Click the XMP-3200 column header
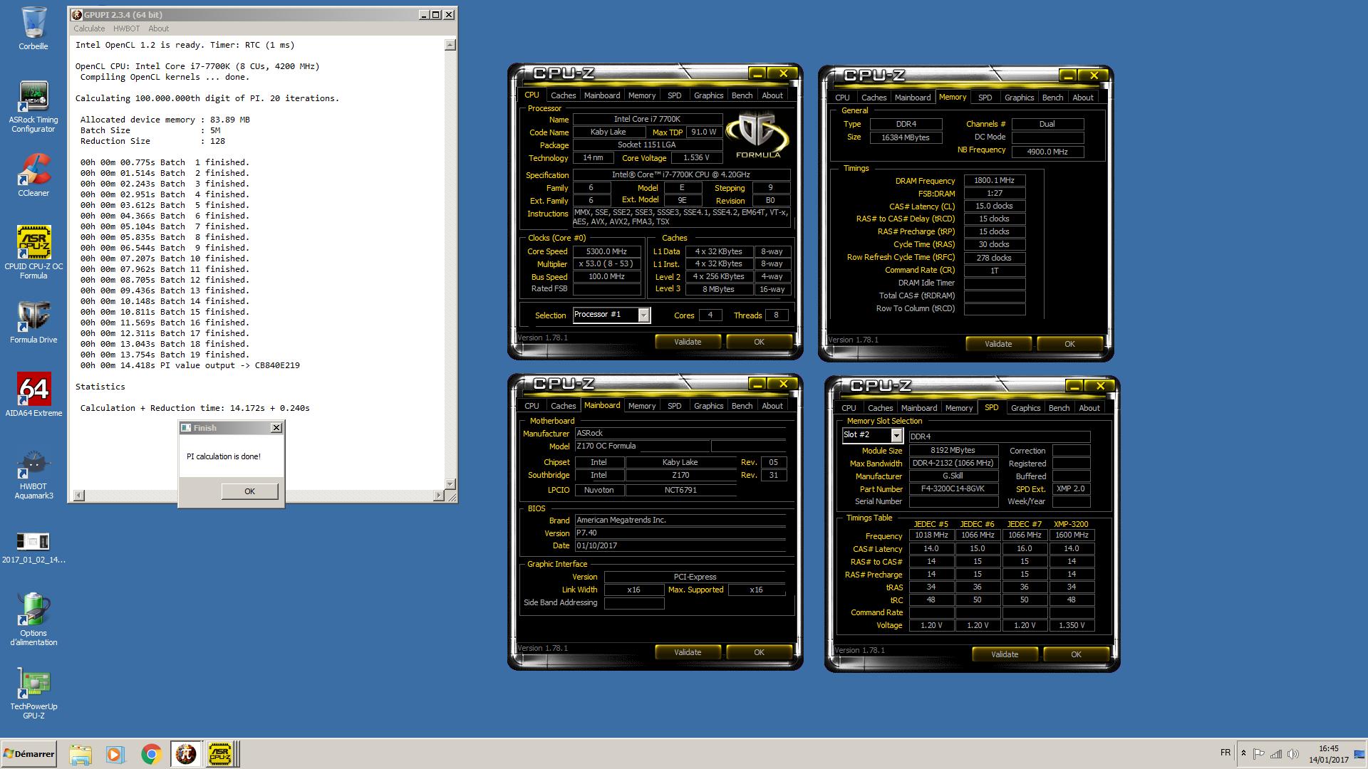This screenshot has height=769, width=1368. click(1072, 524)
